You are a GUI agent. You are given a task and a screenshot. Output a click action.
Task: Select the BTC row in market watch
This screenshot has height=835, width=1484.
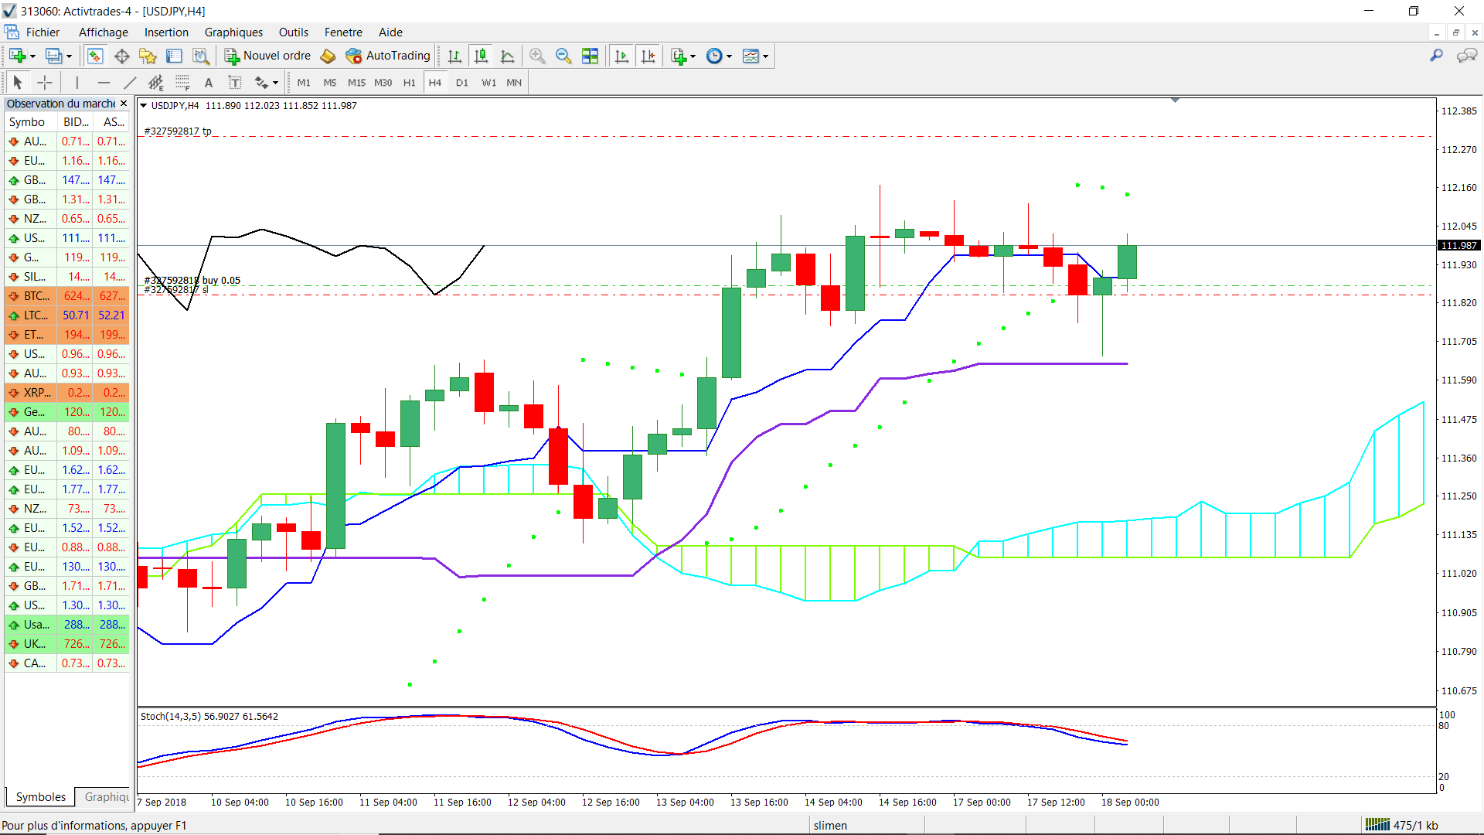click(67, 296)
